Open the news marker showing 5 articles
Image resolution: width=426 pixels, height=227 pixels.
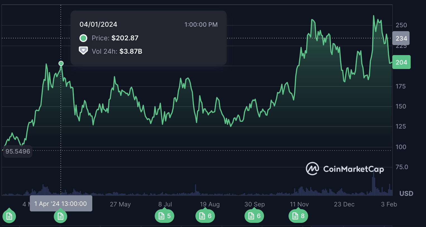(x=164, y=216)
